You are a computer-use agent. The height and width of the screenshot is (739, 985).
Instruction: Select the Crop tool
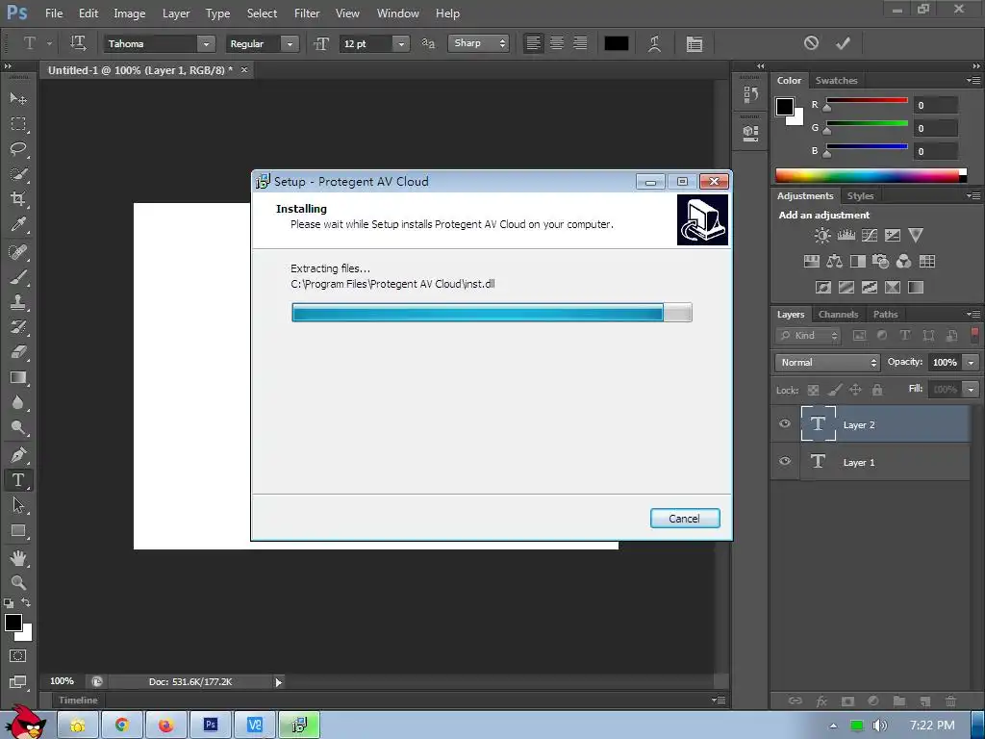[x=17, y=199]
